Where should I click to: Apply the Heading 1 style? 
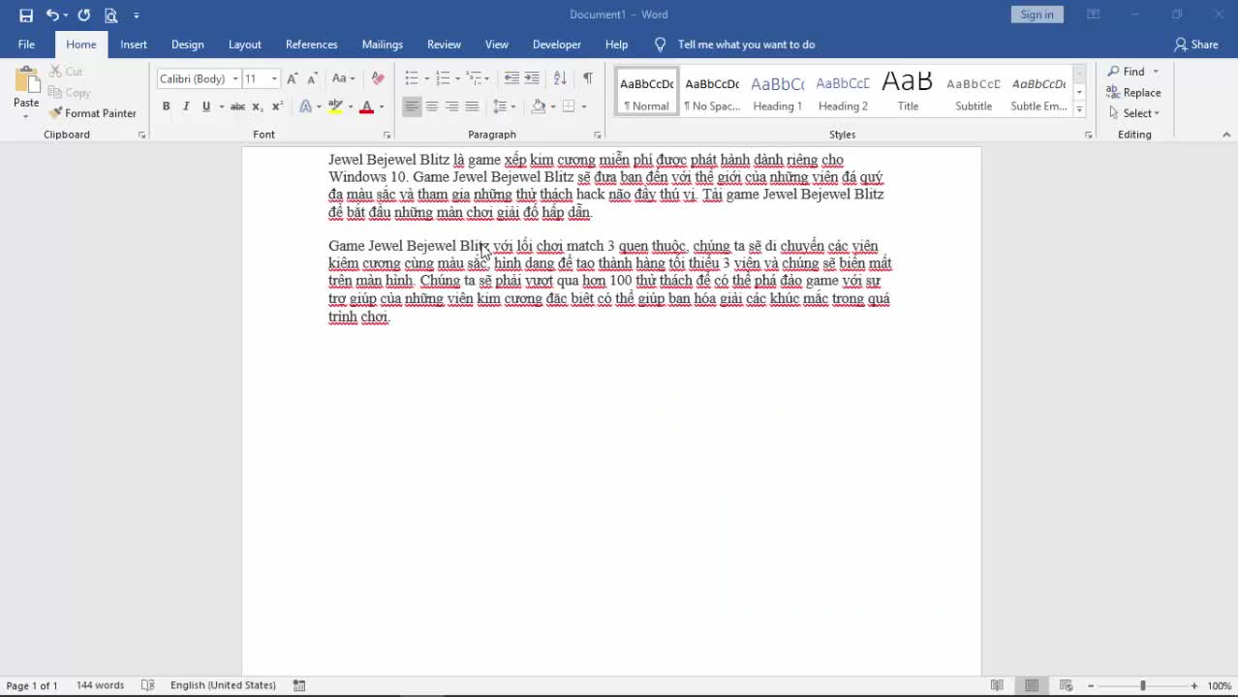tap(777, 93)
